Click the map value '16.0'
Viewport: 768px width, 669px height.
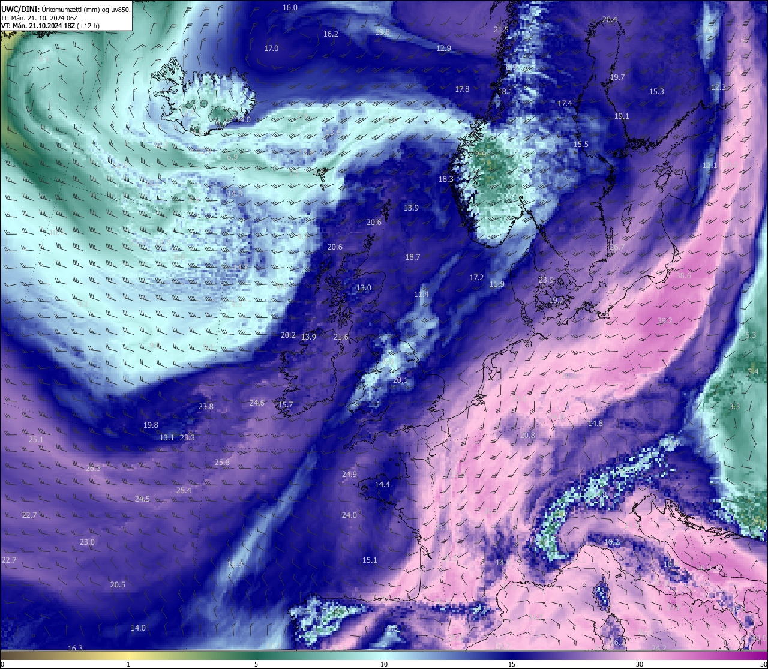pyautogui.click(x=290, y=7)
